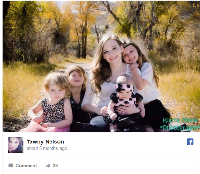Open Tawny Nelson's profile picture thumbnail
This screenshot has height=174, width=200.
point(15,145)
